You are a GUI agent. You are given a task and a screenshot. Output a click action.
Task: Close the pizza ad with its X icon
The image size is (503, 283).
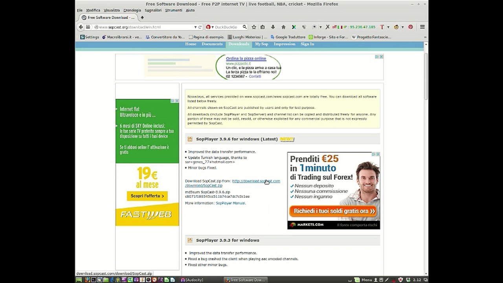click(381, 57)
